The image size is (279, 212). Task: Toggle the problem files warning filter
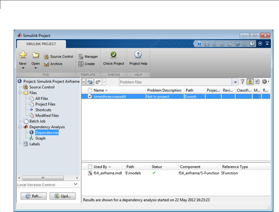pos(250,82)
